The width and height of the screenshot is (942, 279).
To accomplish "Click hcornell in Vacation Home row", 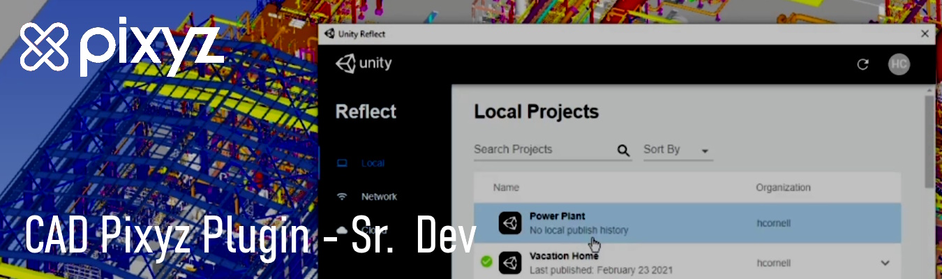I will 774,263.
